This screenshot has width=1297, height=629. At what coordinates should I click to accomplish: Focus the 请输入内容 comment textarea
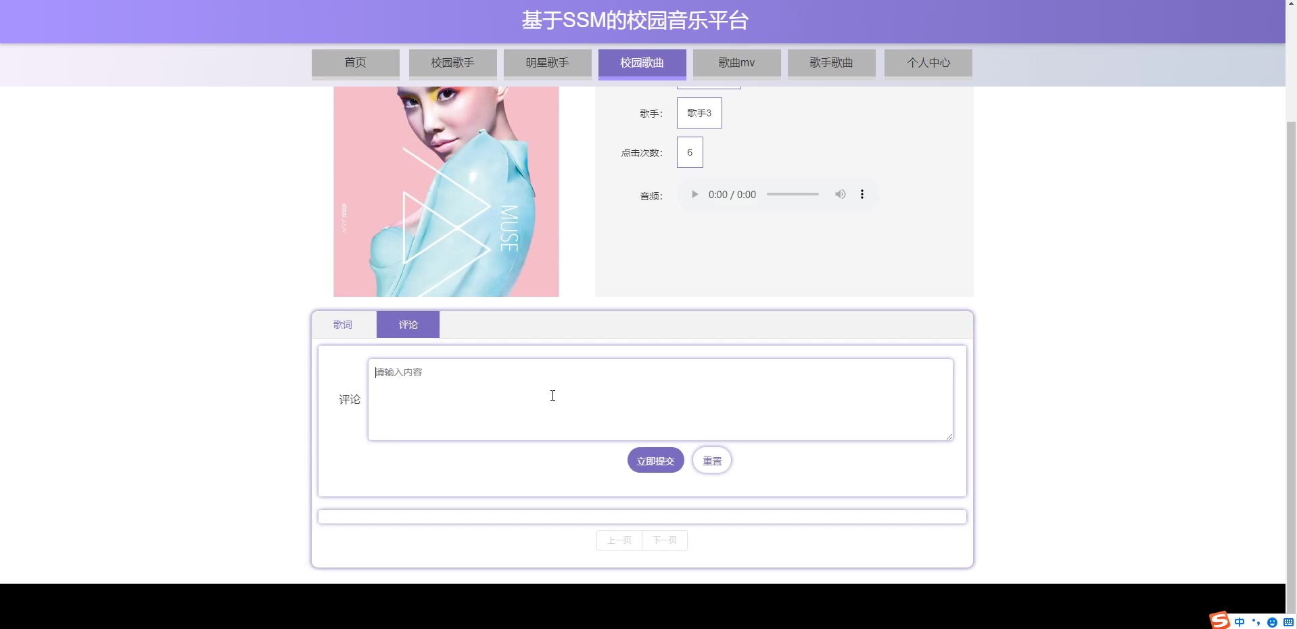pos(661,400)
